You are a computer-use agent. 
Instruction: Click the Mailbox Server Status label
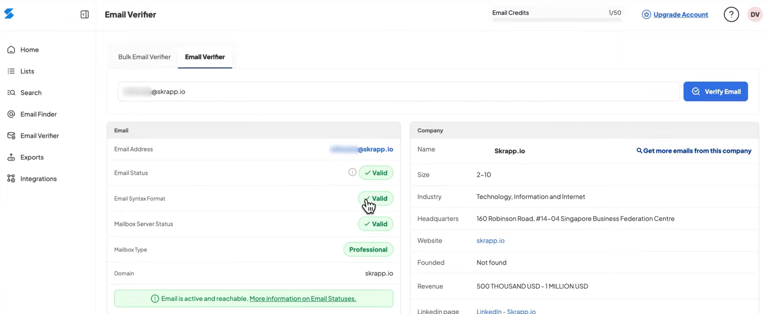143,224
